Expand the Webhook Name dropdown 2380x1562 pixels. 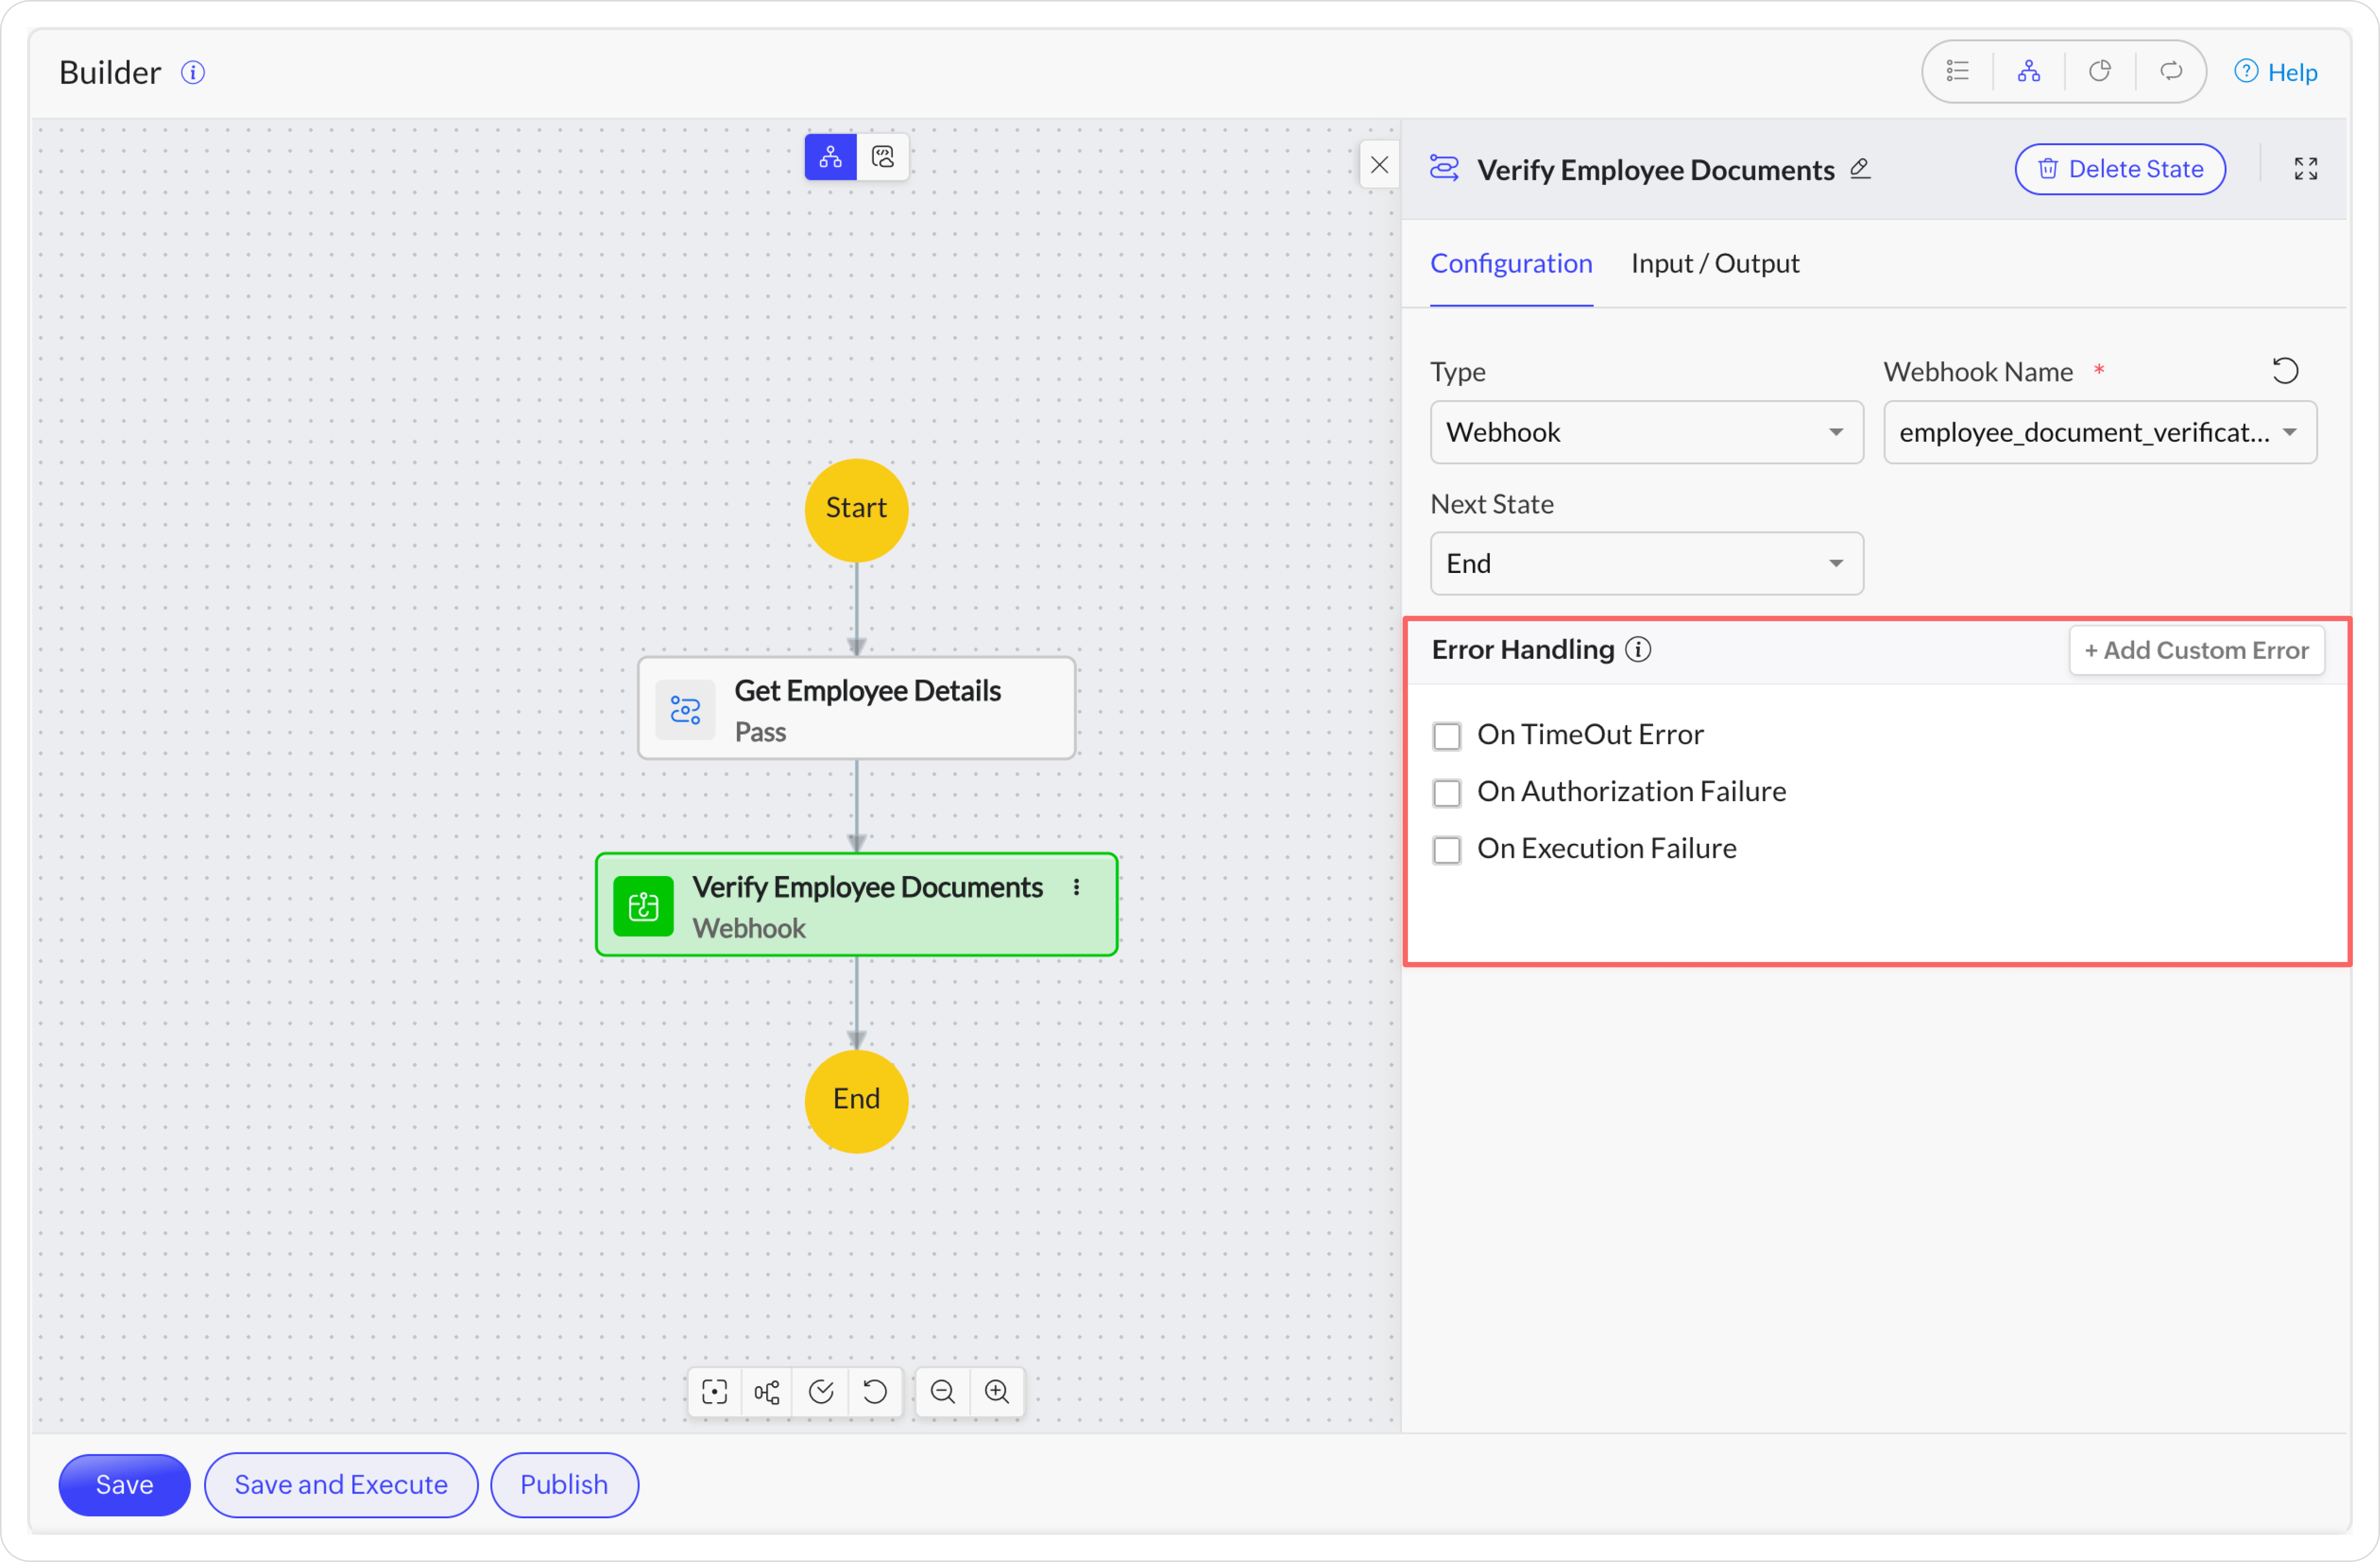pos(2099,432)
